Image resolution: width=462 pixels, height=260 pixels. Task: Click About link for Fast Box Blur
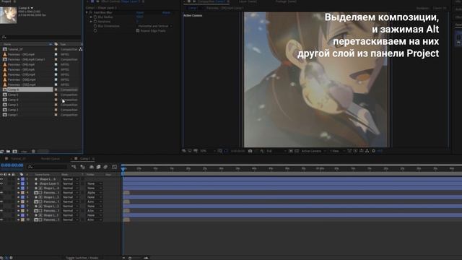(x=167, y=13)
